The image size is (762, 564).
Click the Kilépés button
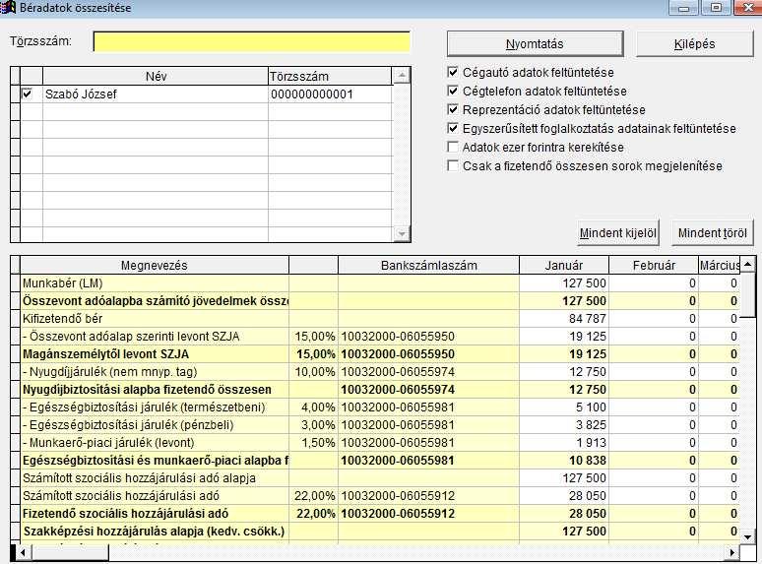click(x=694, y=44)
